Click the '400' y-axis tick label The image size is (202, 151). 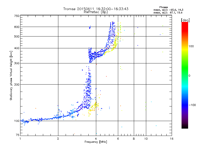(x=17, y=48)
